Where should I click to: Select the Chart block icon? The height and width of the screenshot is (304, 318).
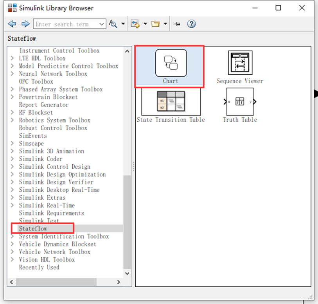pos(171,63)
